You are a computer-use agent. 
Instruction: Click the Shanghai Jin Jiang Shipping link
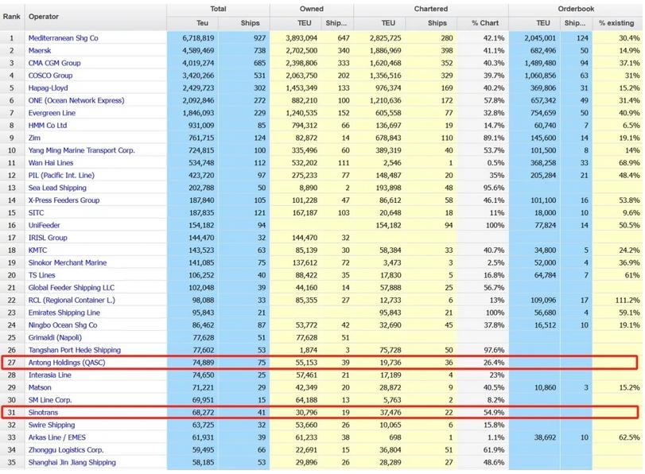tap(72, 463)
